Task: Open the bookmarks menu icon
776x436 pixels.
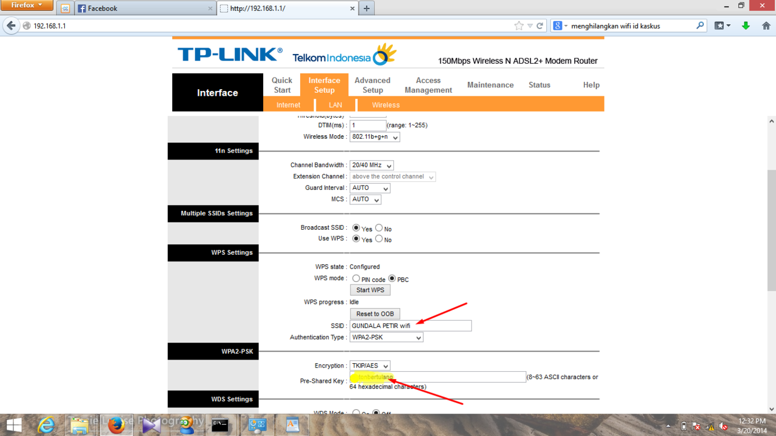Action: click(x=722, y=26)
